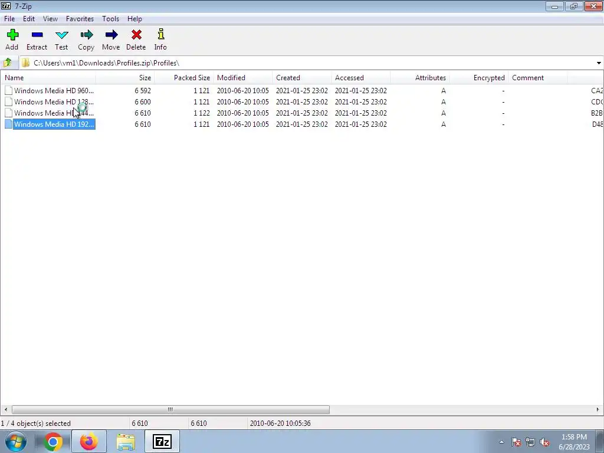Viewport: 604px width, 453px height.
Task: Sort by the Modified column header
Action: (242, 77)
